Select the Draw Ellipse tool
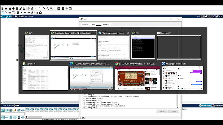223x125 pixels. click(29, 13)
